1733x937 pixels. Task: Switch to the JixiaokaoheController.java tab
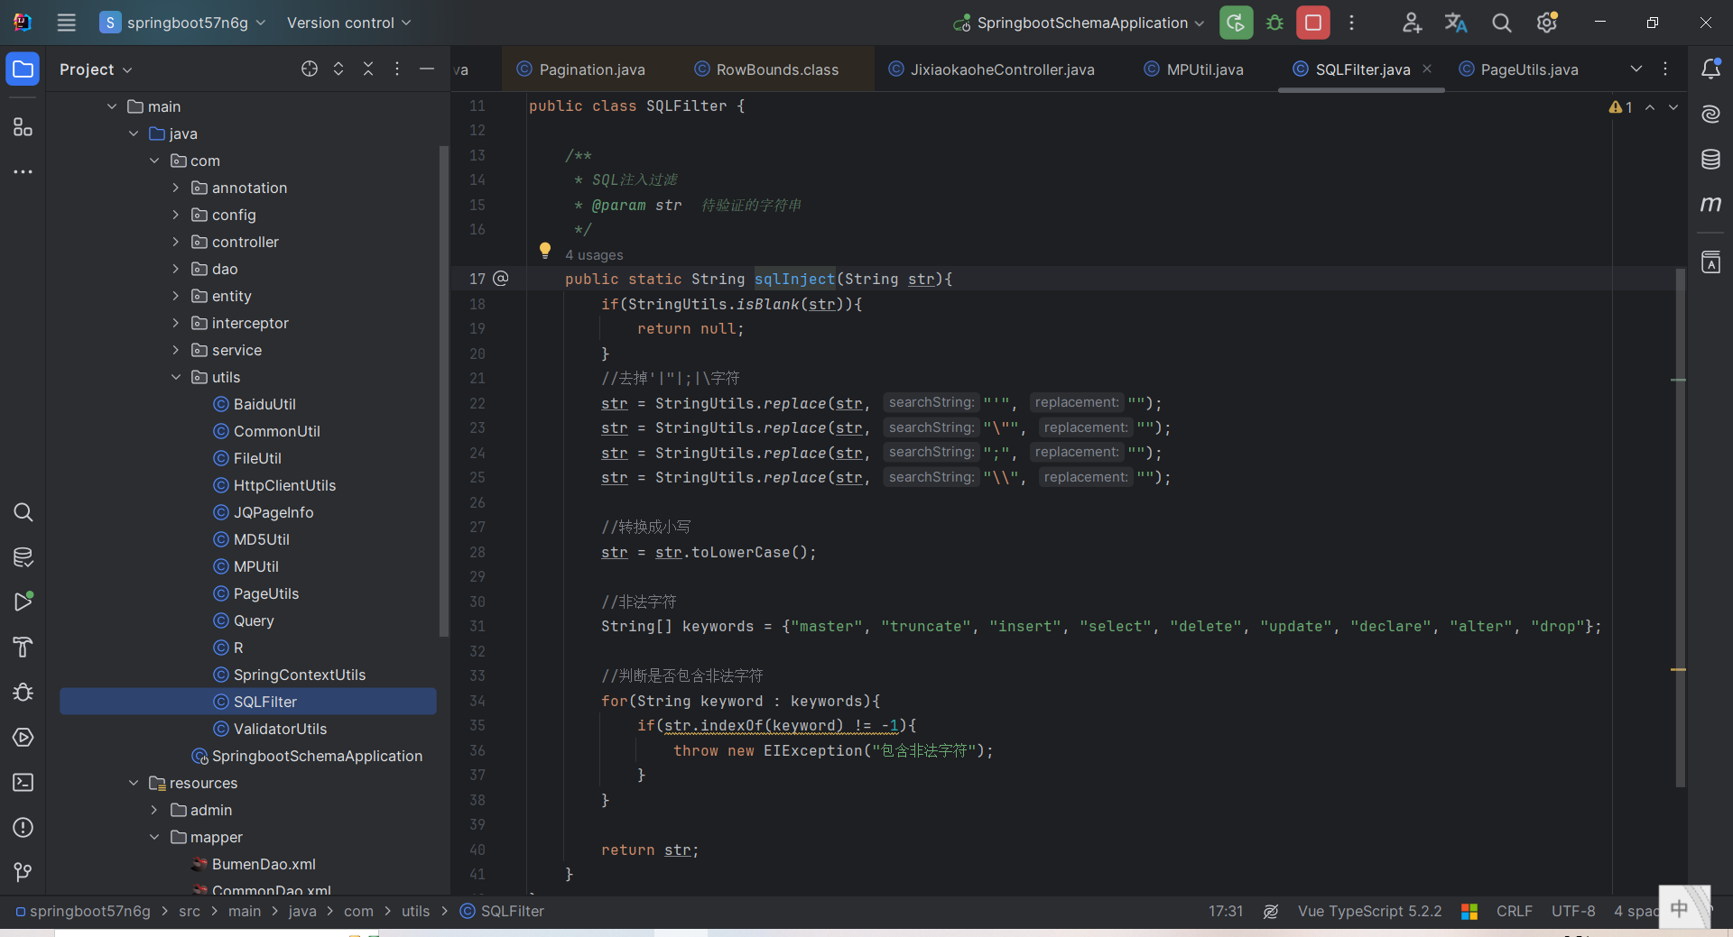(991, 69)
